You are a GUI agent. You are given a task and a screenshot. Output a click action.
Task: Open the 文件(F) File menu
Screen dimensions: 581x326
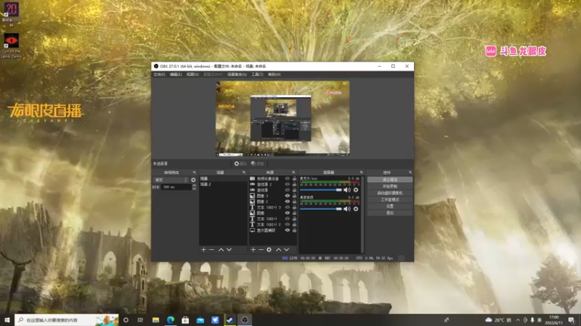(159, 75)
